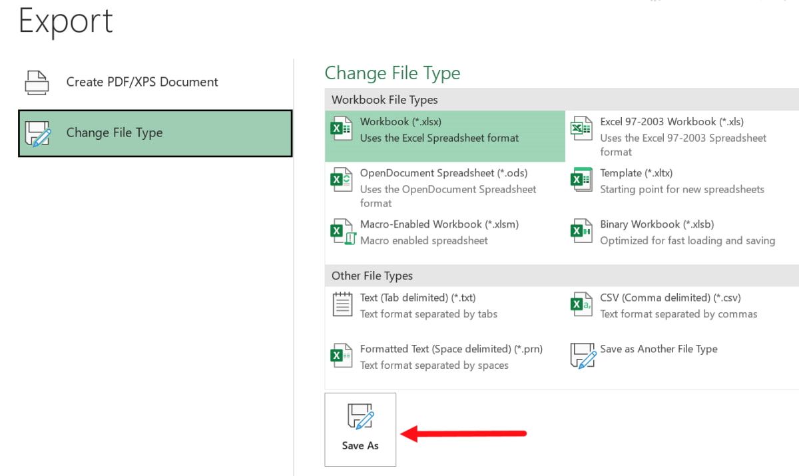
Task: Click the Template (*.xltx) icon
Action: tap(581, 180)
